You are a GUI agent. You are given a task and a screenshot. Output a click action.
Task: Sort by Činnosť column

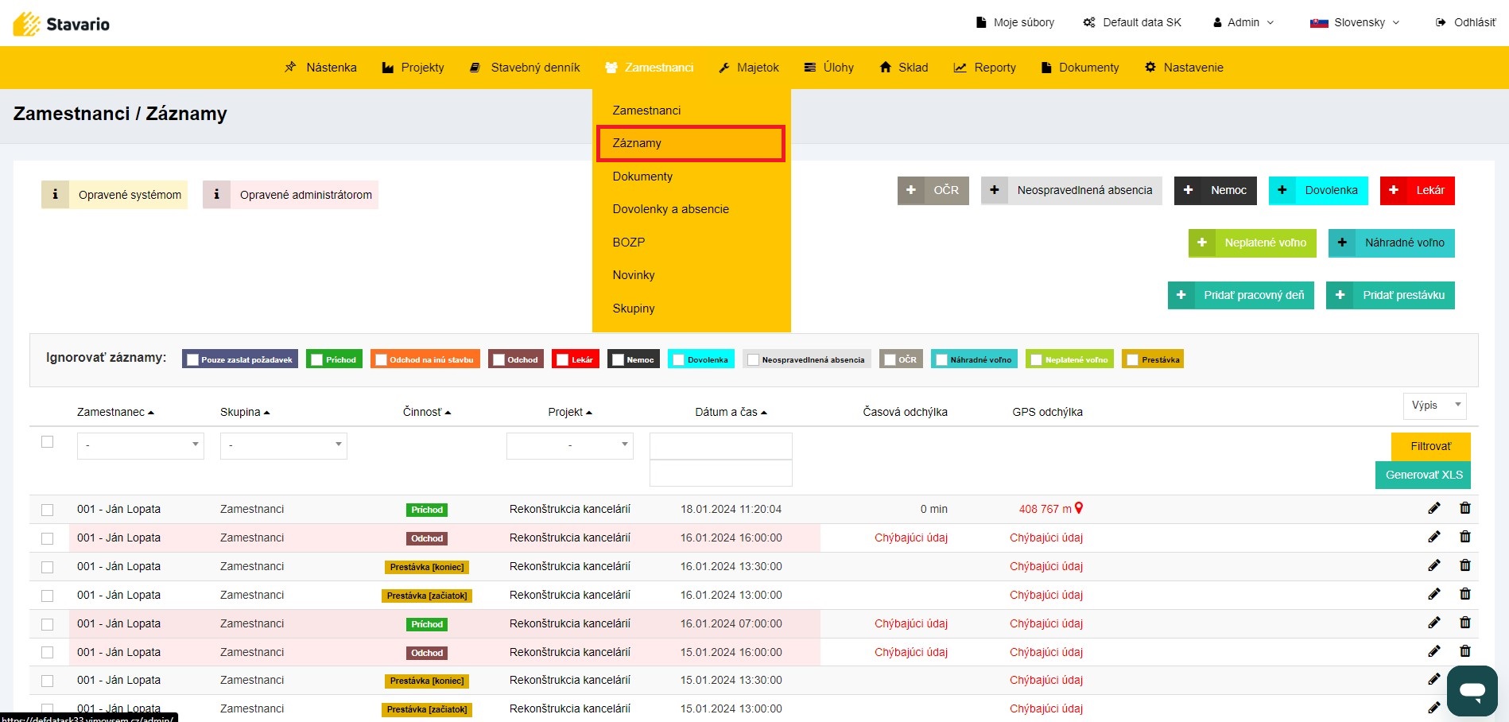click(x=427, y=412)
